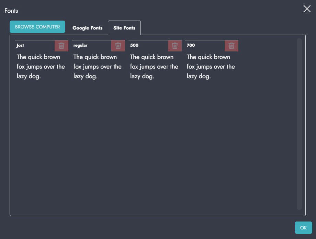Select the 500 weight label
316x239 pixels.
click(x=134, y=45)
